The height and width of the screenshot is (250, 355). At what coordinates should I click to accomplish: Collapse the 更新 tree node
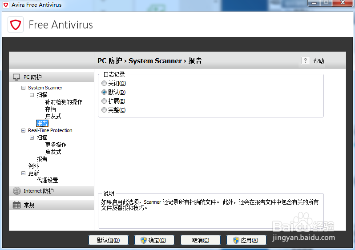(x=23, y=173)
